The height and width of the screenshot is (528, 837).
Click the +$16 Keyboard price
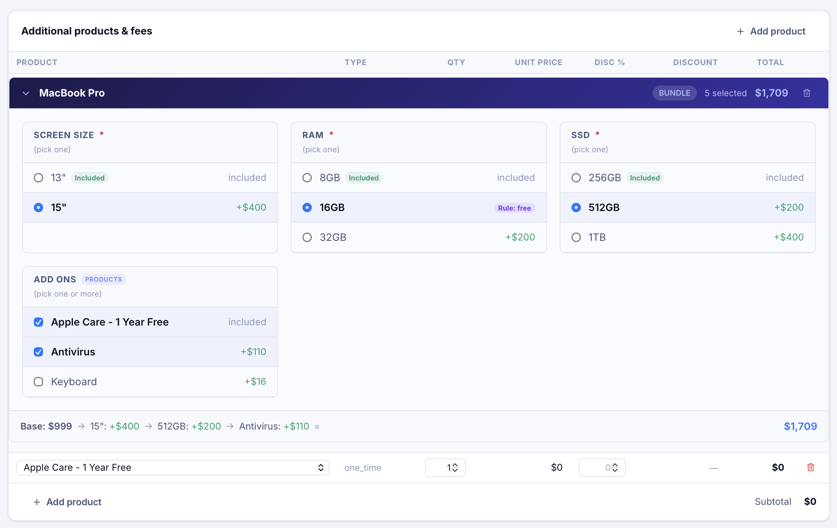click(x=255, y=382)
